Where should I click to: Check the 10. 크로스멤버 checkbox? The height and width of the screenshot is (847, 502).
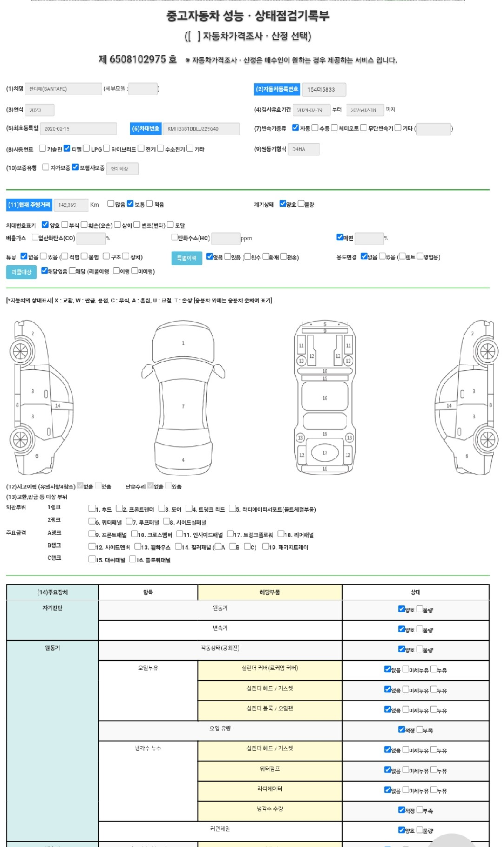[134, 534]
